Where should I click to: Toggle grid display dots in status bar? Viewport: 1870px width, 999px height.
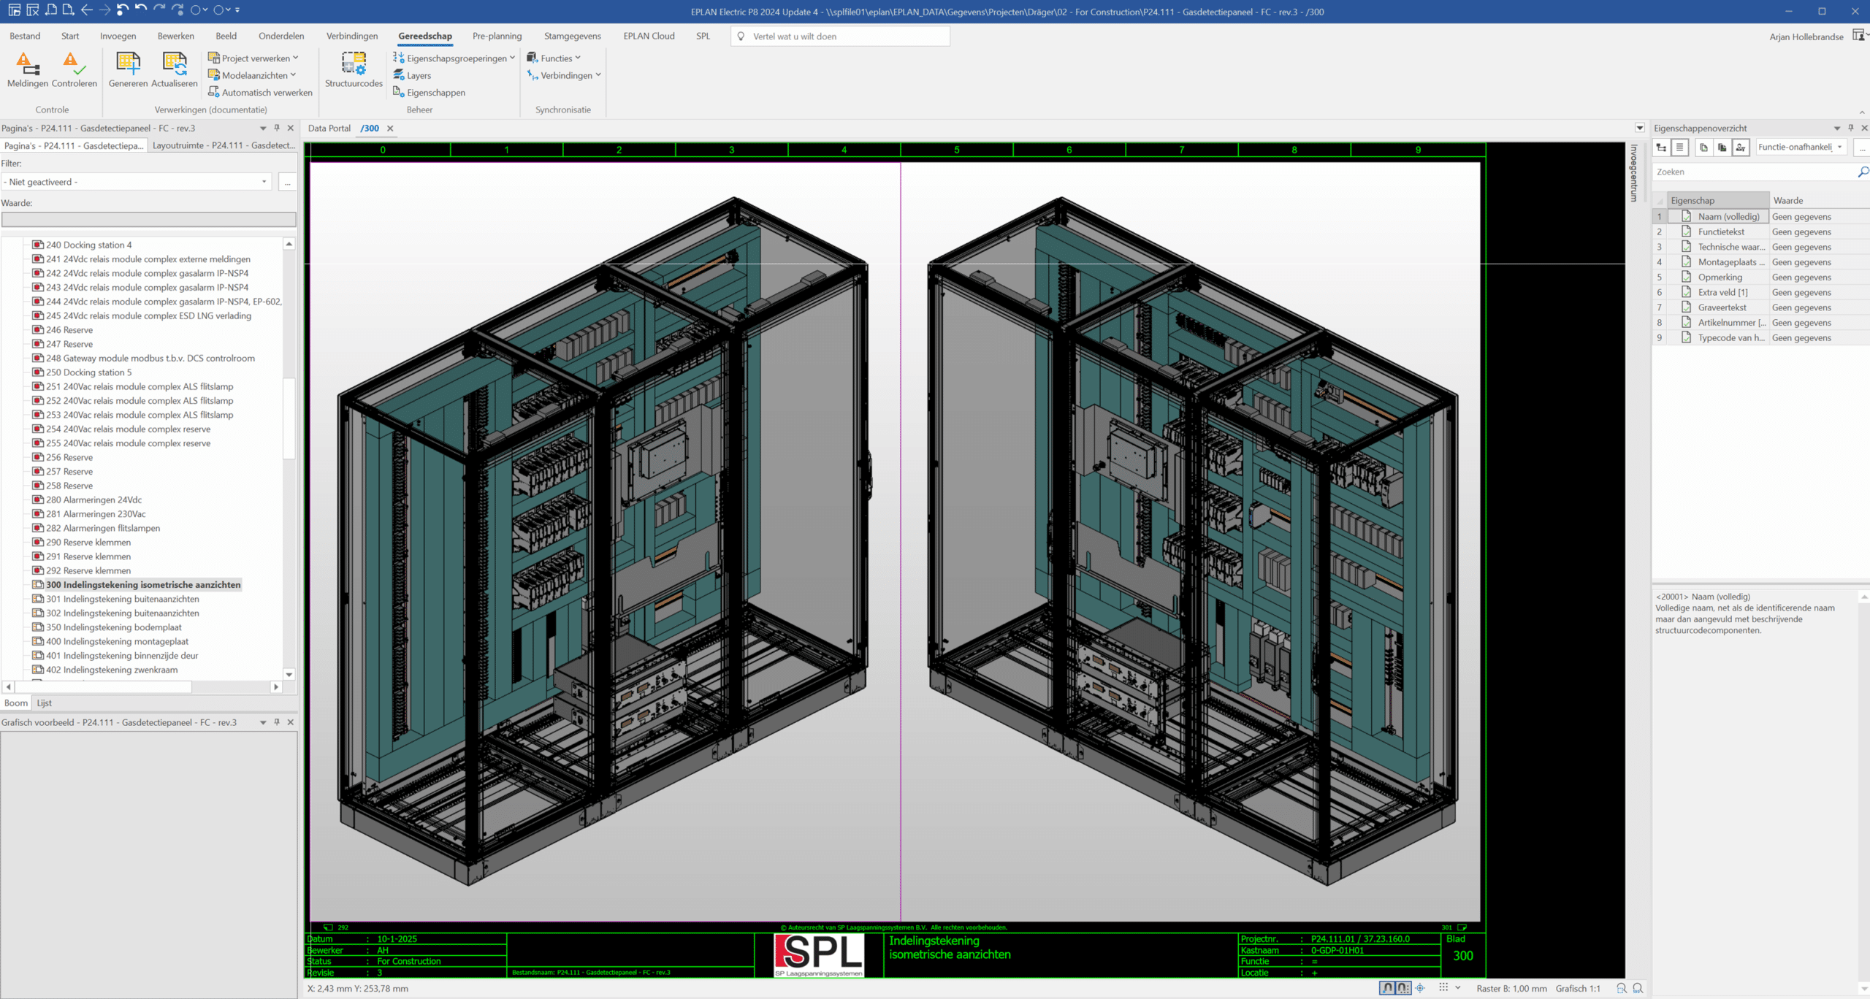click(1443, 988)
